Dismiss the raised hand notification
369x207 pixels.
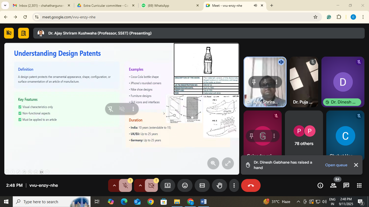coord(356,165)
